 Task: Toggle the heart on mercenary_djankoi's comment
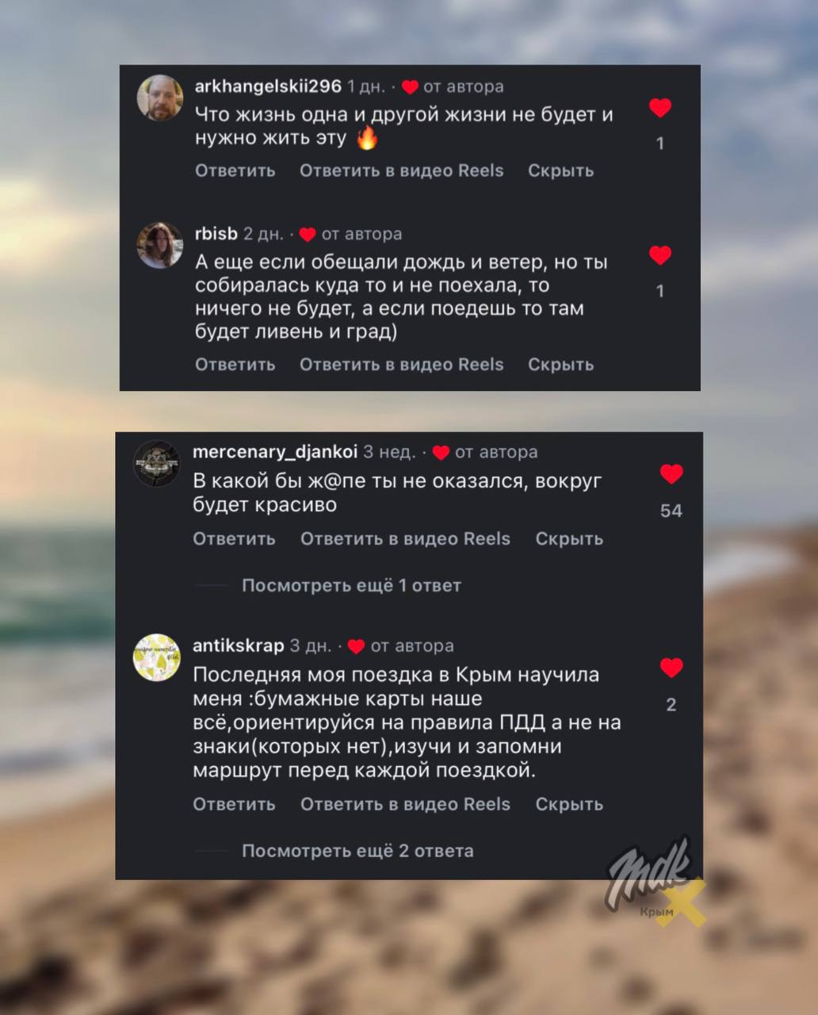tap(671, 474)
